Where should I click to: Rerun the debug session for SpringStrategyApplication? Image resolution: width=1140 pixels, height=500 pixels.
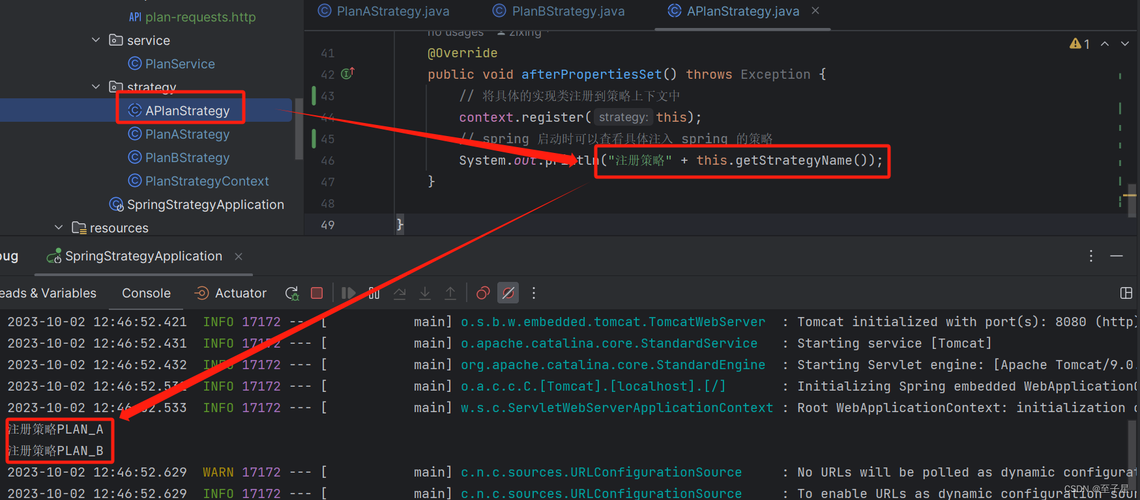tap(292, 294)
